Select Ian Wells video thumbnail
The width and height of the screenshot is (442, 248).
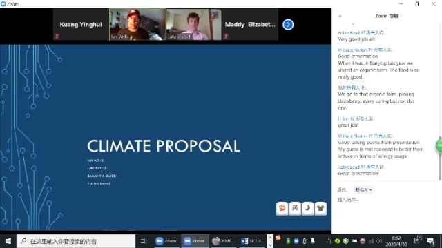tap(137, 25)
